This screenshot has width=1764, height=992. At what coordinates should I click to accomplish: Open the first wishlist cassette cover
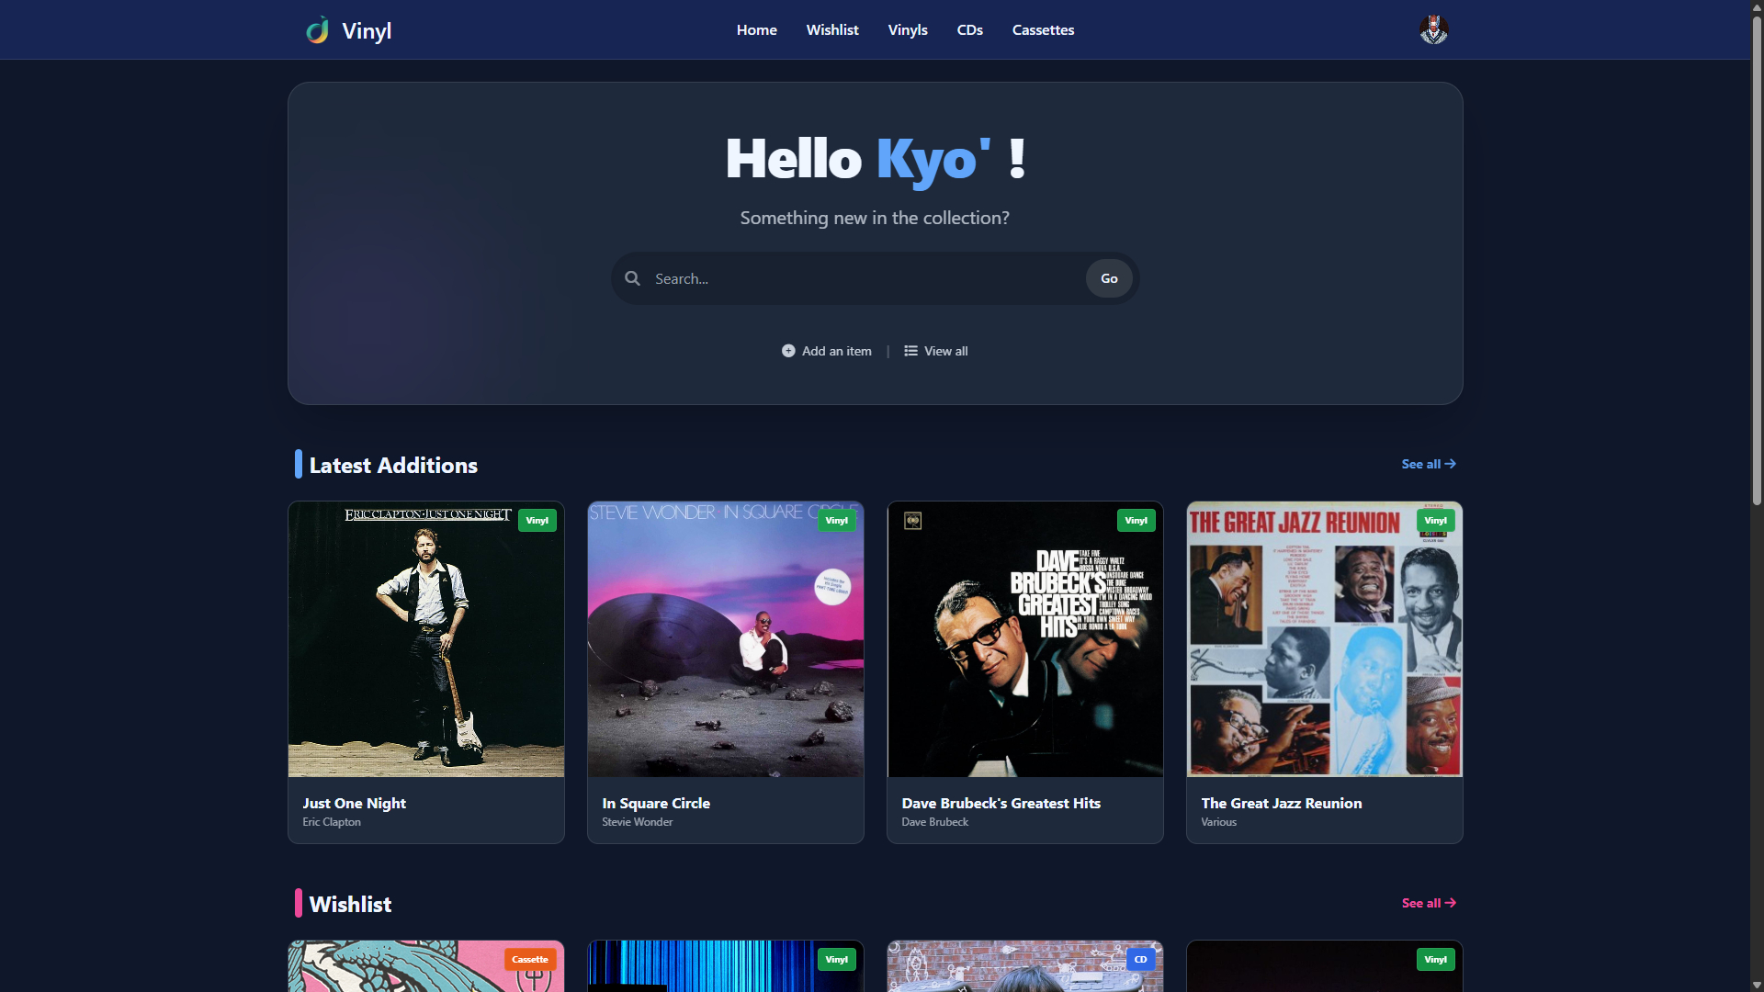click(x=426, y=966)
